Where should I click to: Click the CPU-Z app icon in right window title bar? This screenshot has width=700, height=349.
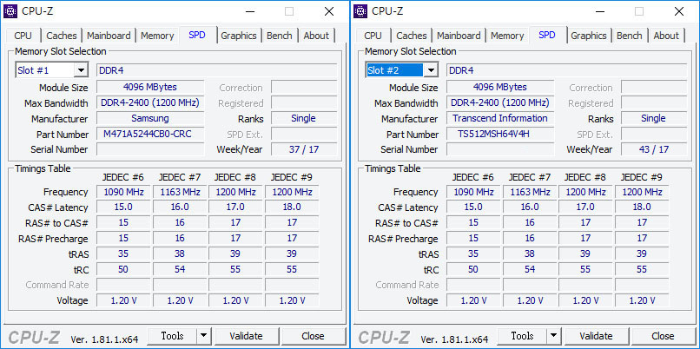tap(360, 11)
